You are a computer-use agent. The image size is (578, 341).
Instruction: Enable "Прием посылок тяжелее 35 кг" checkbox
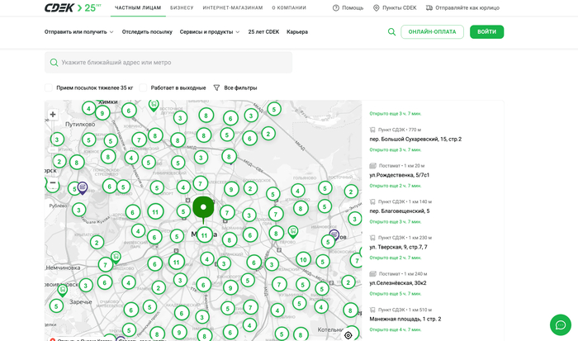(x=50, y=88)
